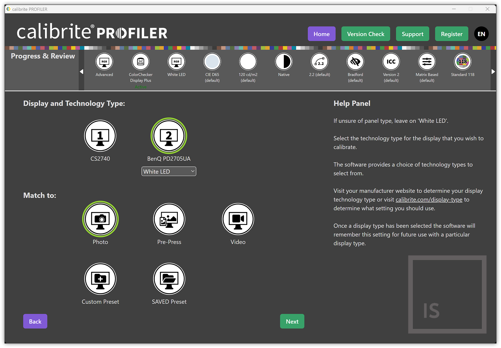The image size is (501, 348).
Task: Open the Advanced RGB settings icon
Action: (104, 62)
